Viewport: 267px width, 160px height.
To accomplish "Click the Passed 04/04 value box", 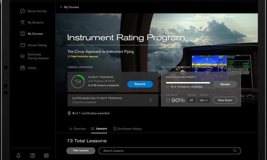I will [x=204, y=100].
